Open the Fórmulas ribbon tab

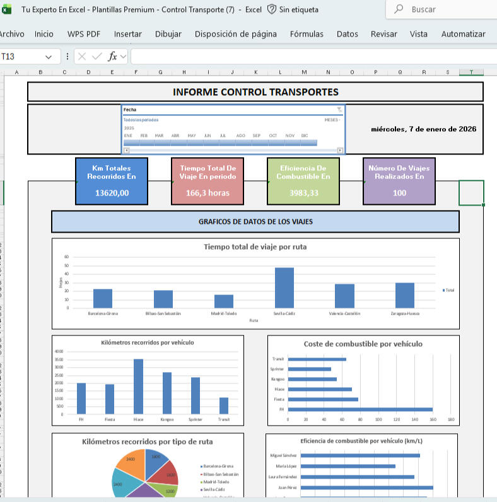point(307,34)
